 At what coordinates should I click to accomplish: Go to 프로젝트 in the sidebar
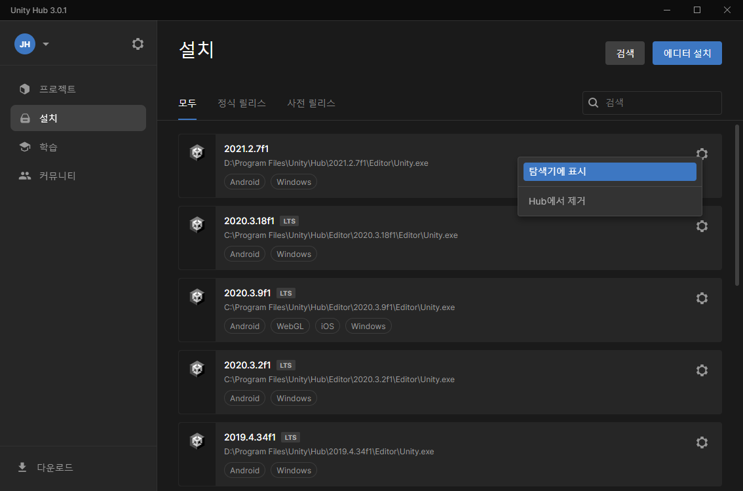(x=78, y=89)
